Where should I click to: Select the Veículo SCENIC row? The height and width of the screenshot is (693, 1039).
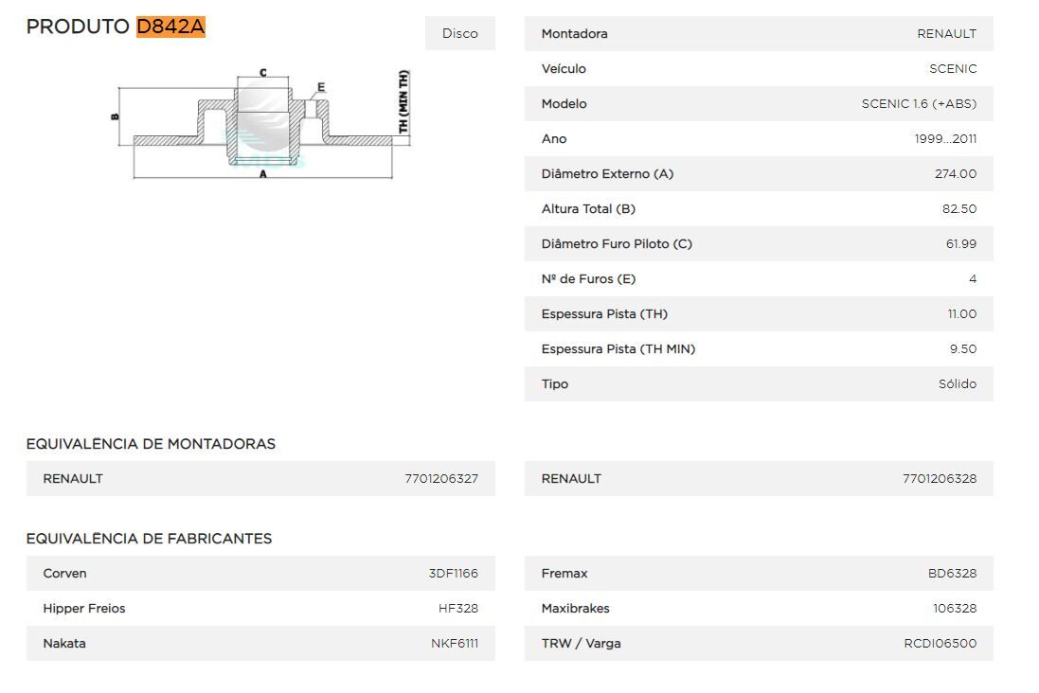(758, 69)
